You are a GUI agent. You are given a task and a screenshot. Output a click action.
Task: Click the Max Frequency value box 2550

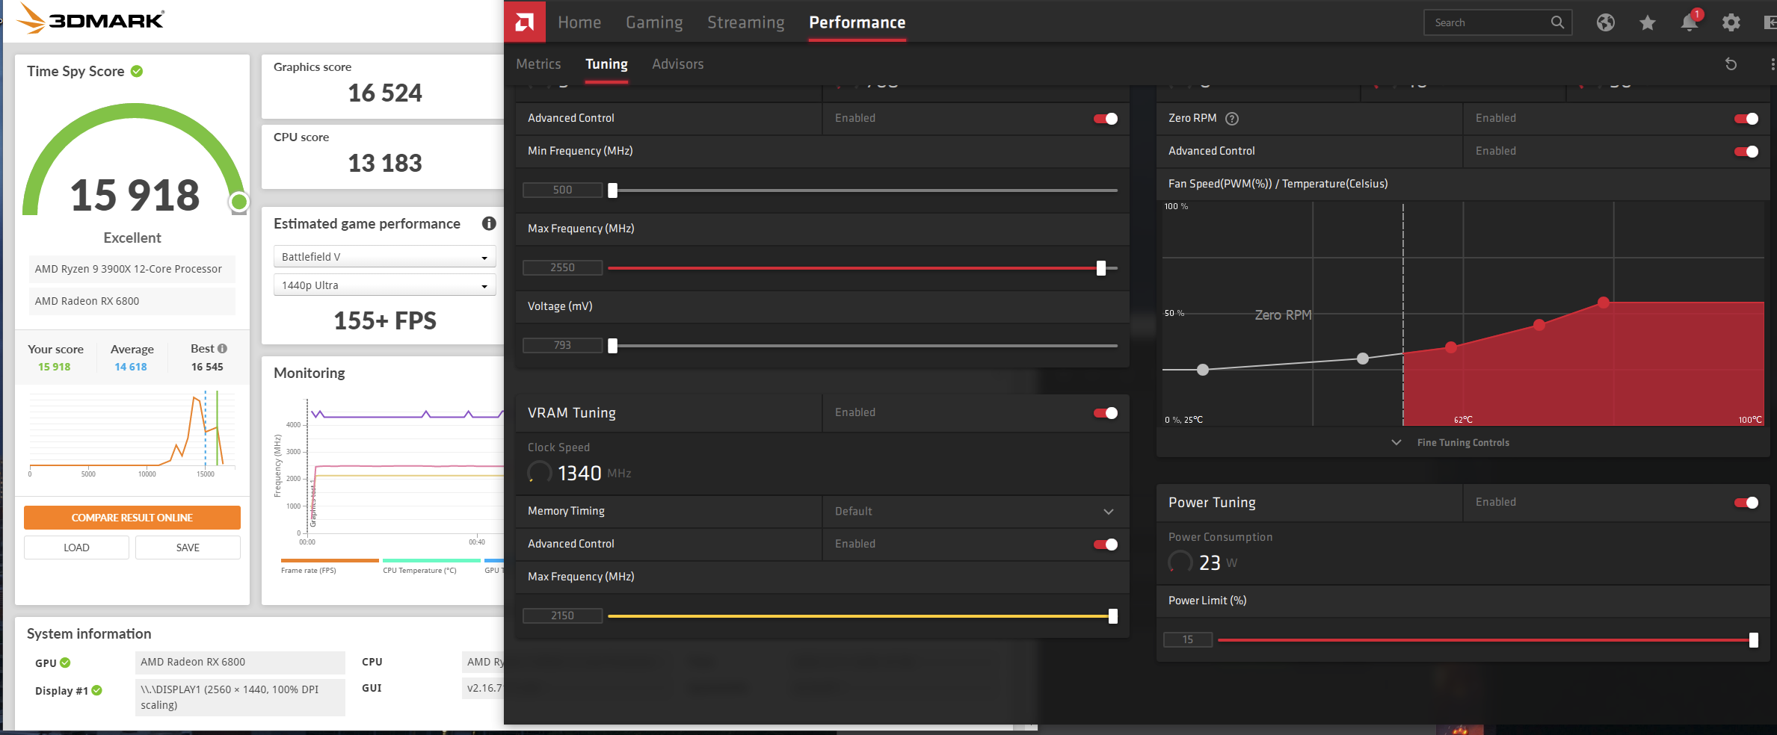pyautogui.click(x=562, y=268)
